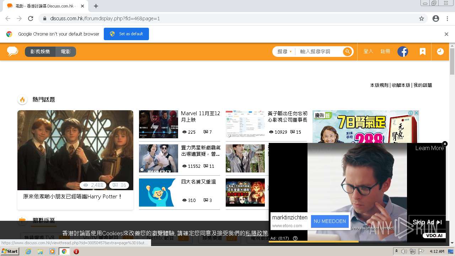This screenshot has height=256, width=455.
Task: Click the red Opera taskbar icon
Action: (x=76, y=251)
